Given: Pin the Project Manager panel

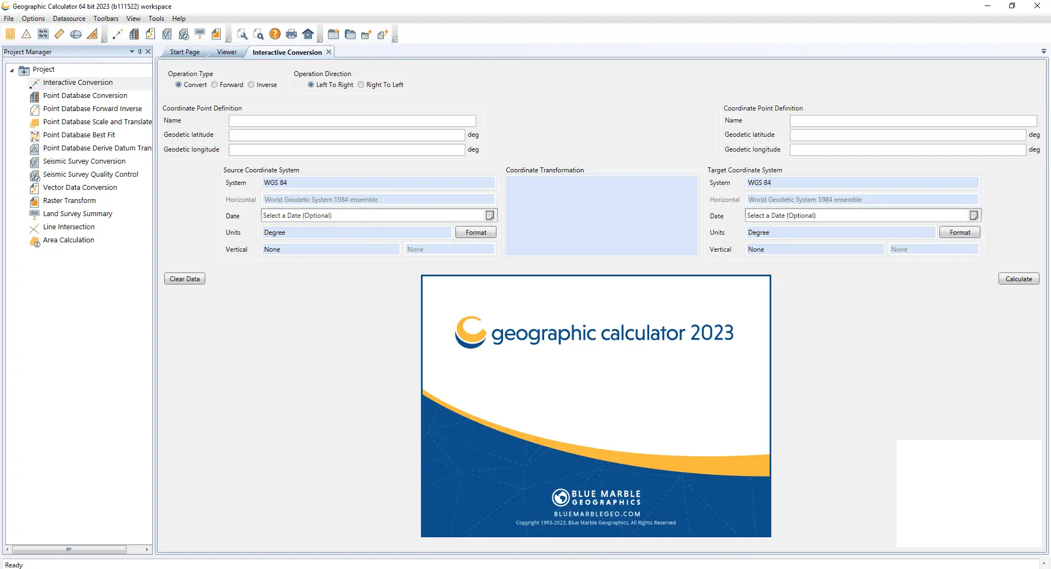Looking at the screenshot, I should (140, 51).
